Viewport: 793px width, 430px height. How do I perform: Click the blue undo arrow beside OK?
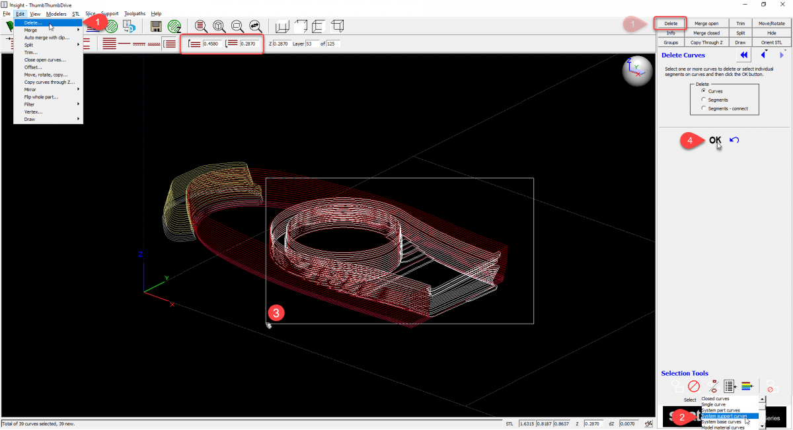coord(735,140)
